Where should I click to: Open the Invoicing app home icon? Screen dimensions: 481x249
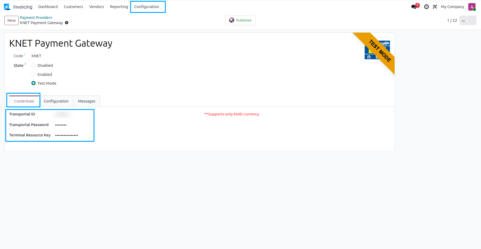(x=7, y=7)
